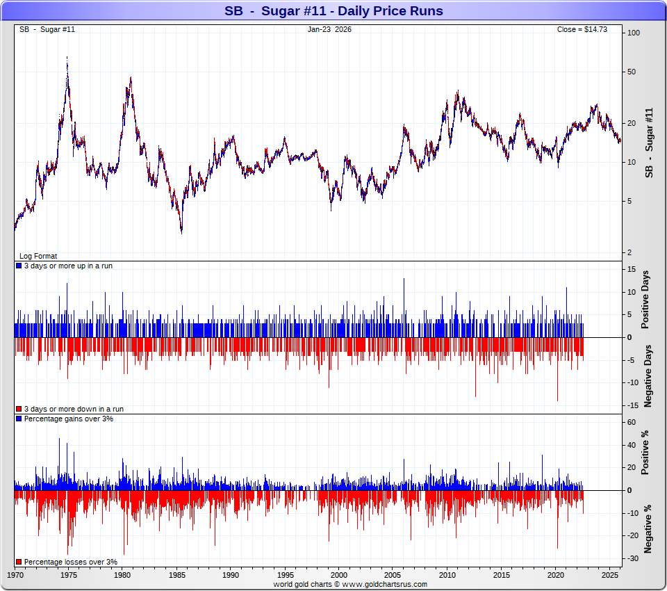The width and height of the screenshot is (667, 591).
Task: Click the 'Jan-23 2026' date label
Action: point(329,29)
